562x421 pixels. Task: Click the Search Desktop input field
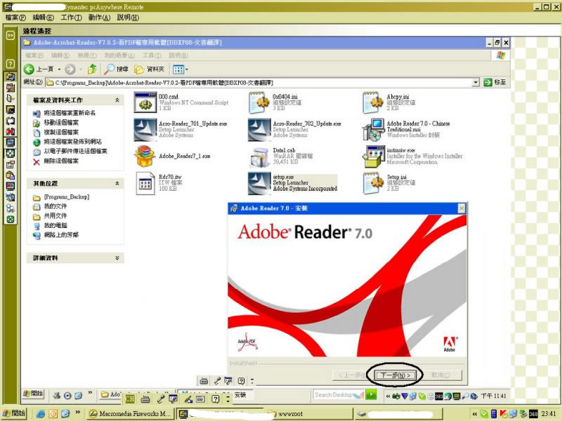coord(339,395)
